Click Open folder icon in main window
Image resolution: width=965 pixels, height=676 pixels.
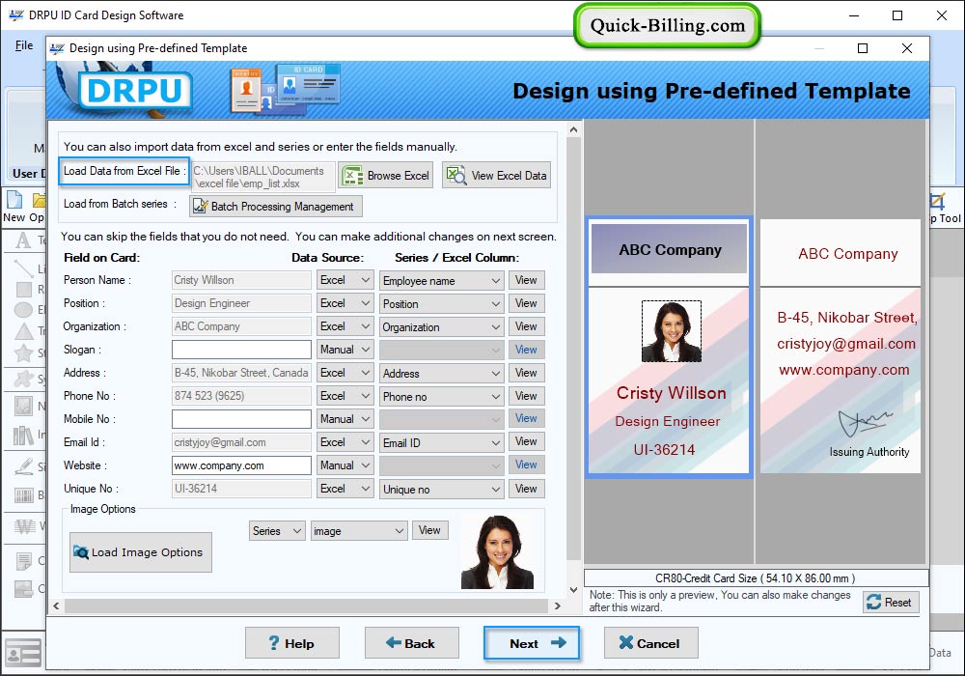coord(39,200)
